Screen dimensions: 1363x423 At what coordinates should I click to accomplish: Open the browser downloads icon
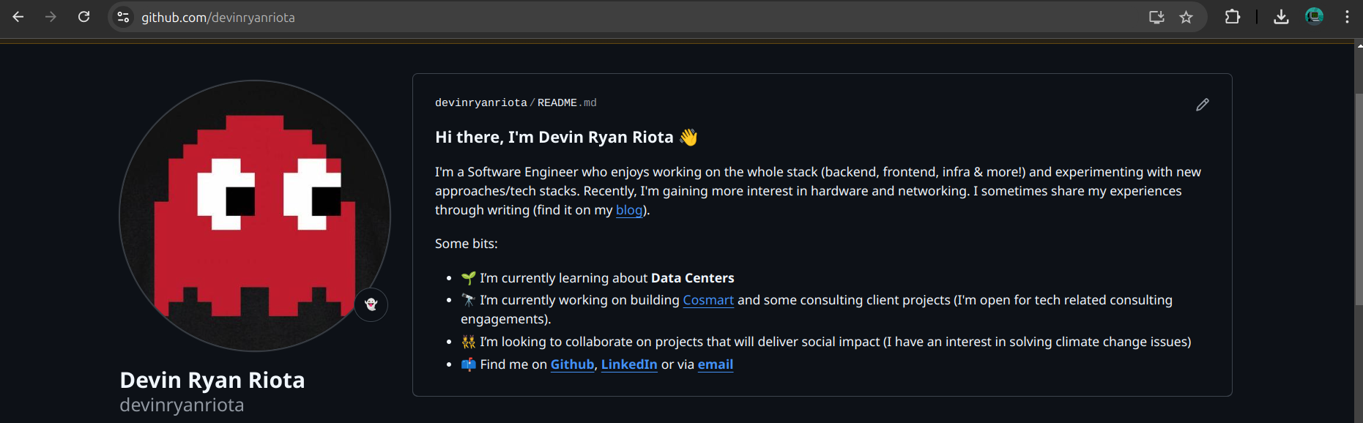[1281, 17]
